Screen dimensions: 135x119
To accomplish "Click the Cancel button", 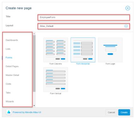I will tap(111, 112).
